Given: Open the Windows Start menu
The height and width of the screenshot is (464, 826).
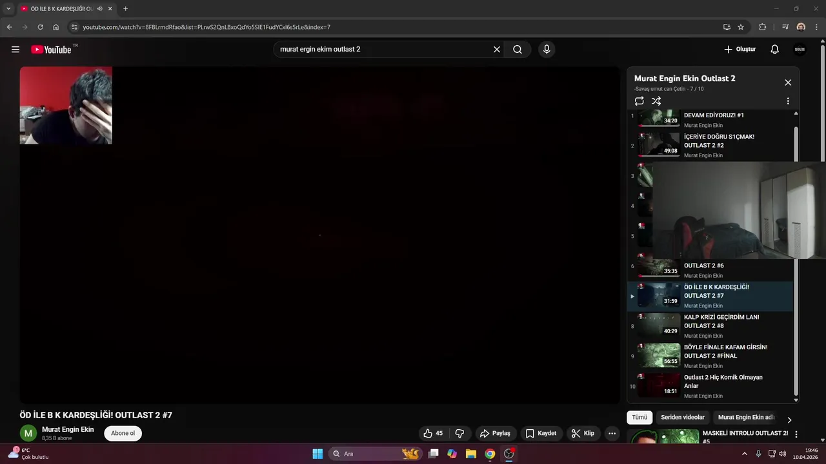Looking at the screenshot, I should coord(317,454).
